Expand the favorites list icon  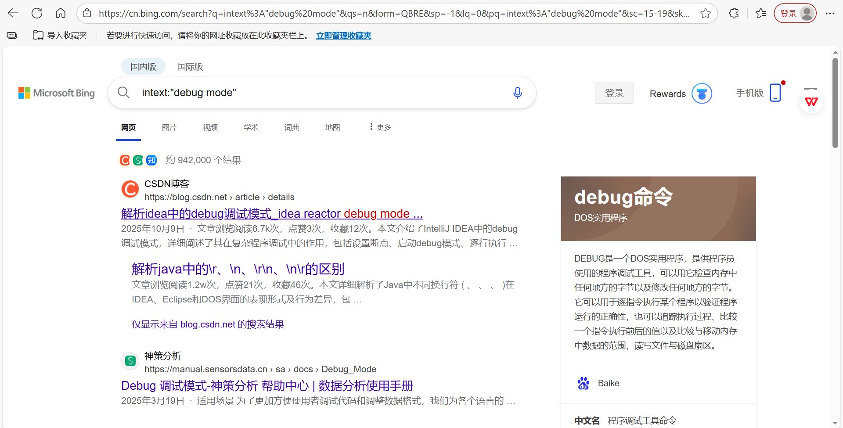coord(761,13)
